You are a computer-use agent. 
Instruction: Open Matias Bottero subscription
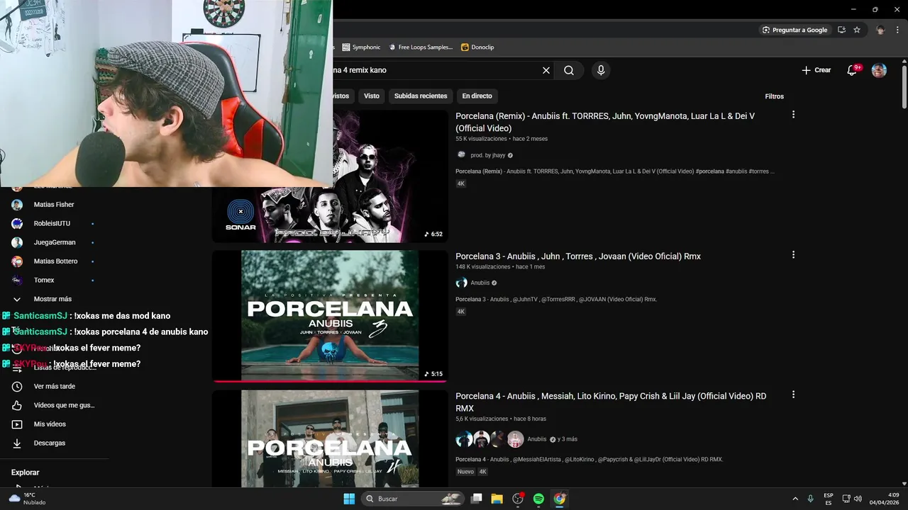coord(54,261)
